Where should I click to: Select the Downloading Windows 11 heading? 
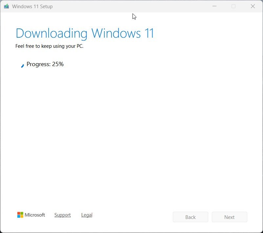coord(85,33)
